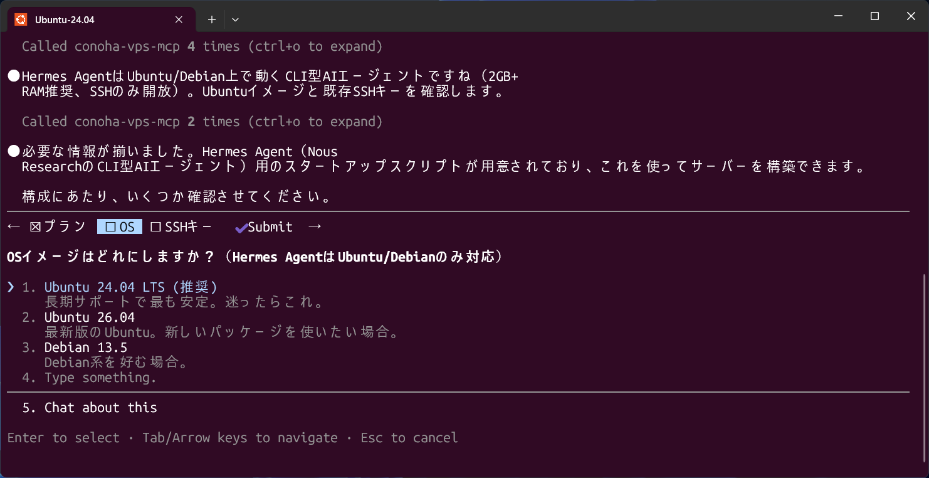Viewport: 929px width, 478px height.
Task: Click the right arrow after Submit
Action: (315, 226)
